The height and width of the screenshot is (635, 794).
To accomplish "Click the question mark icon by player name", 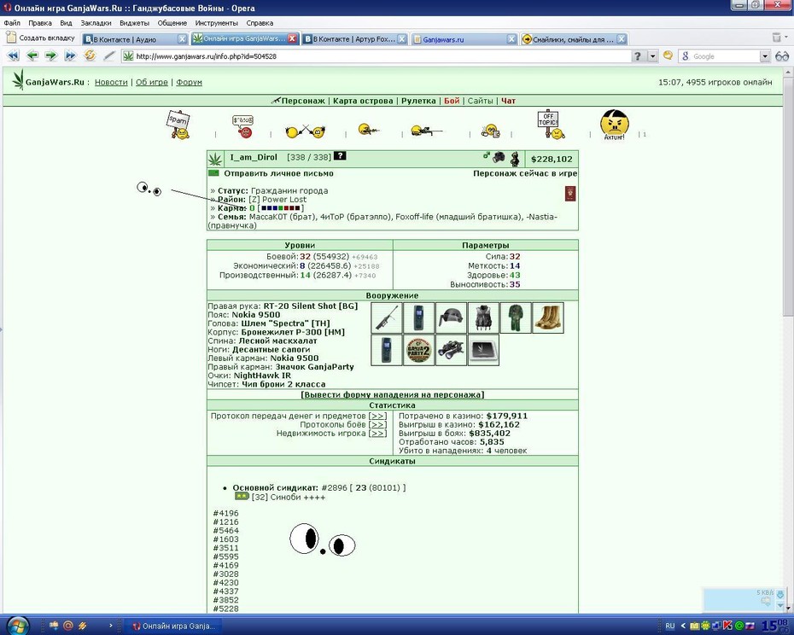I will (x=340, y=156).
